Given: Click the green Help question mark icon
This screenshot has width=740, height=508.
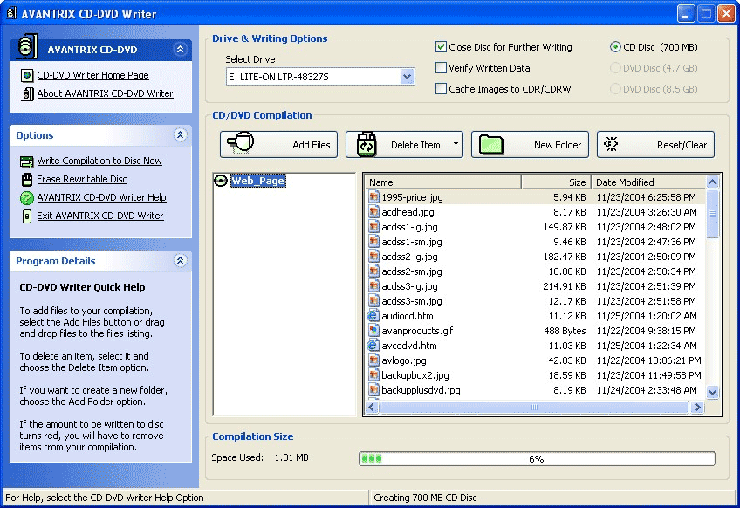Looking at the screenshot, I should click(x=27, y=198).
